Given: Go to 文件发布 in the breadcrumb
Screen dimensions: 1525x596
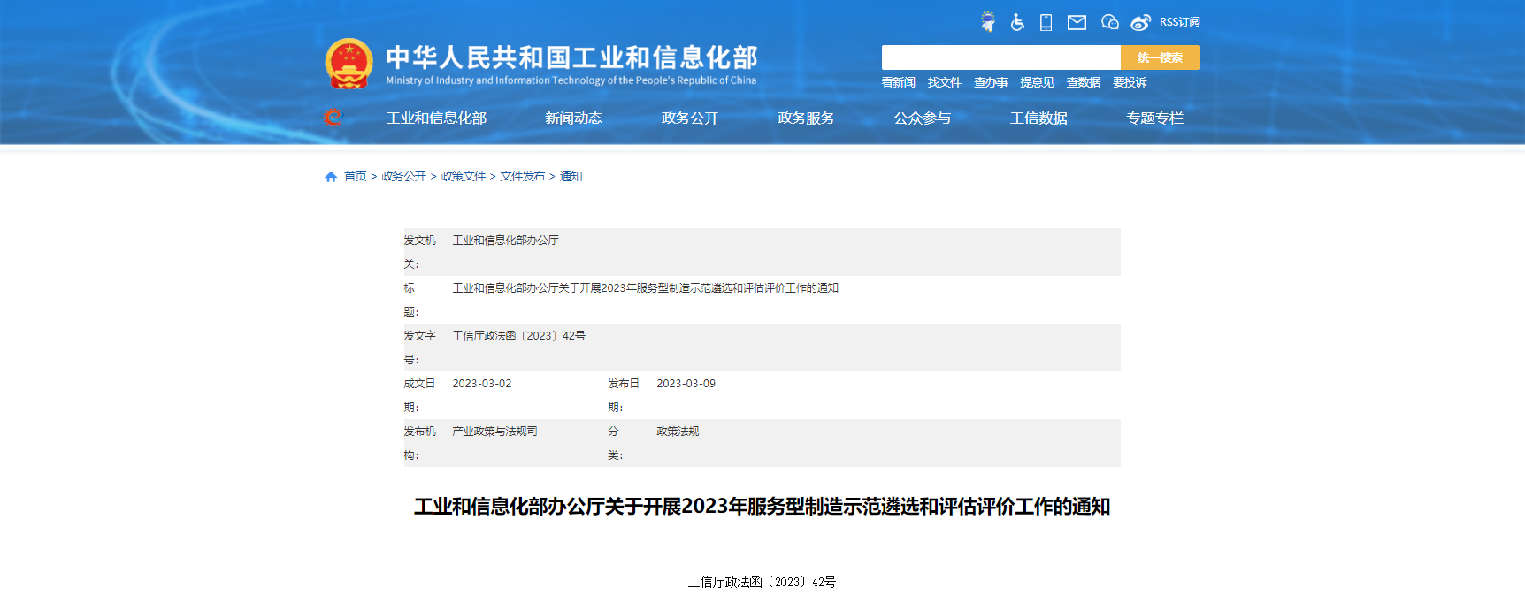Looking at the screenshot, I should pos(522,177).
